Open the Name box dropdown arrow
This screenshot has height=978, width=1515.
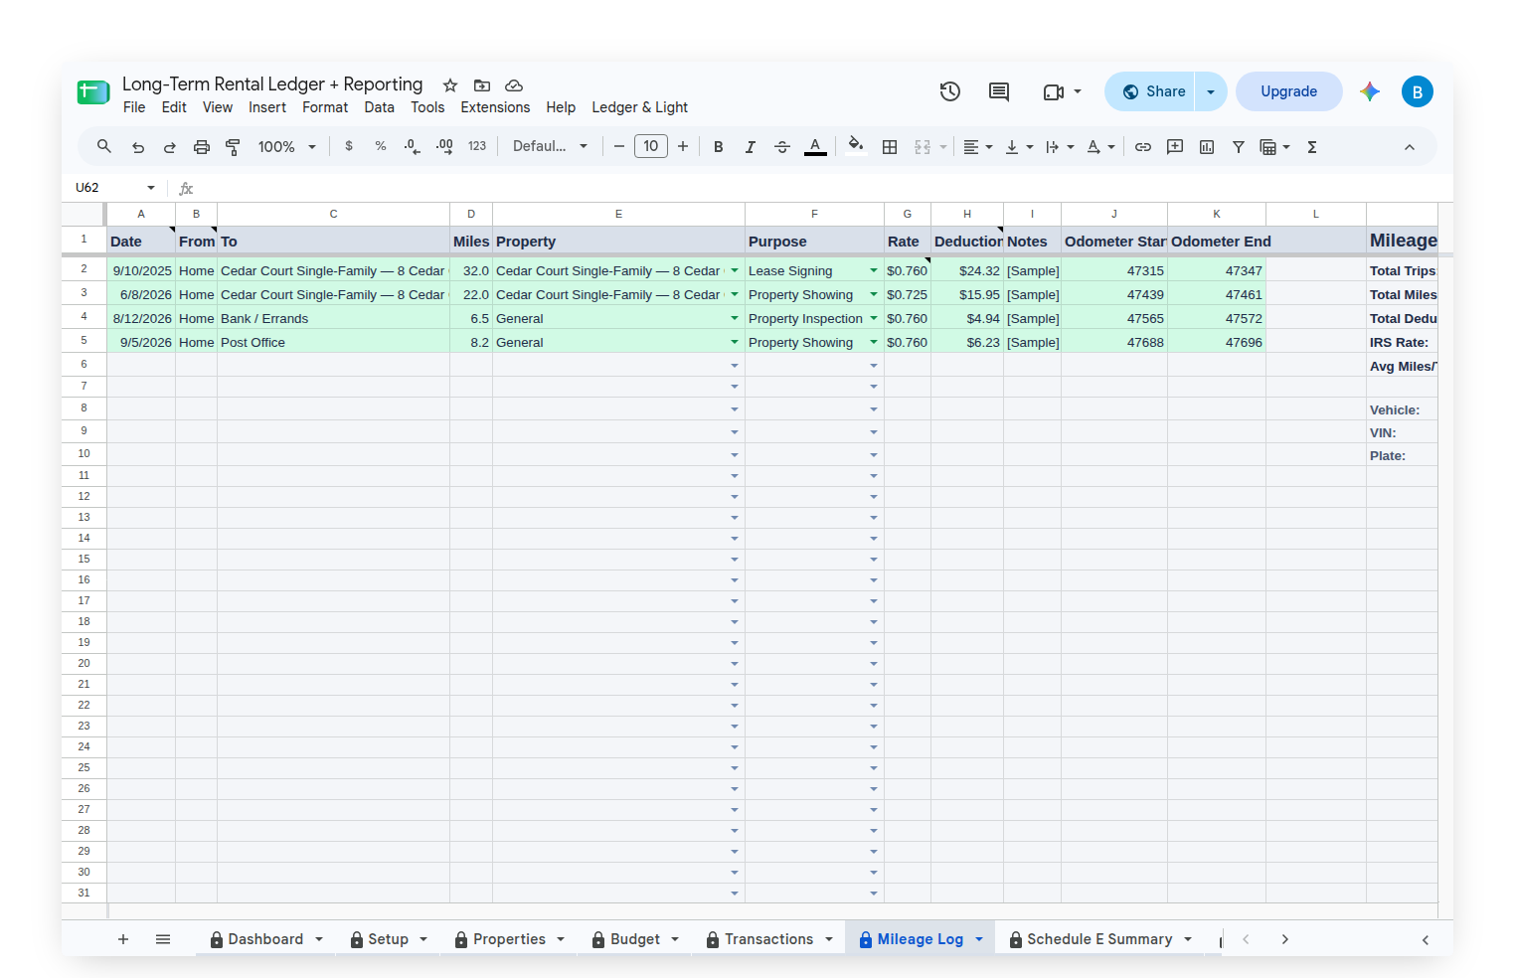151,188
